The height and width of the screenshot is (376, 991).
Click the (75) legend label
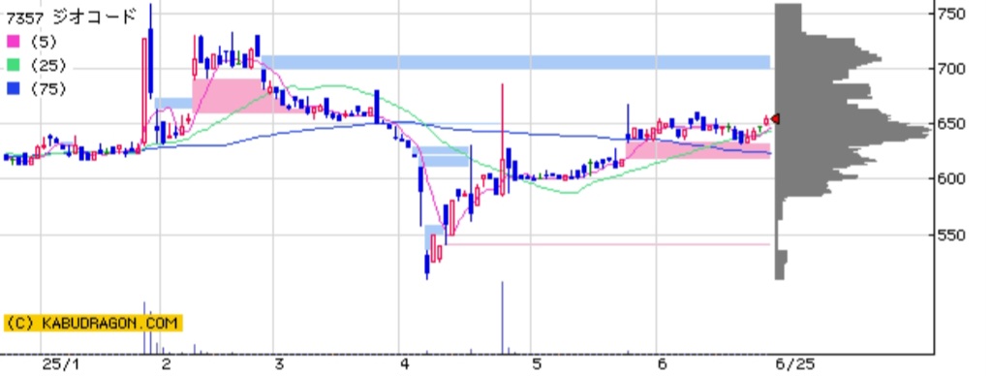click(x=47, y=89)
